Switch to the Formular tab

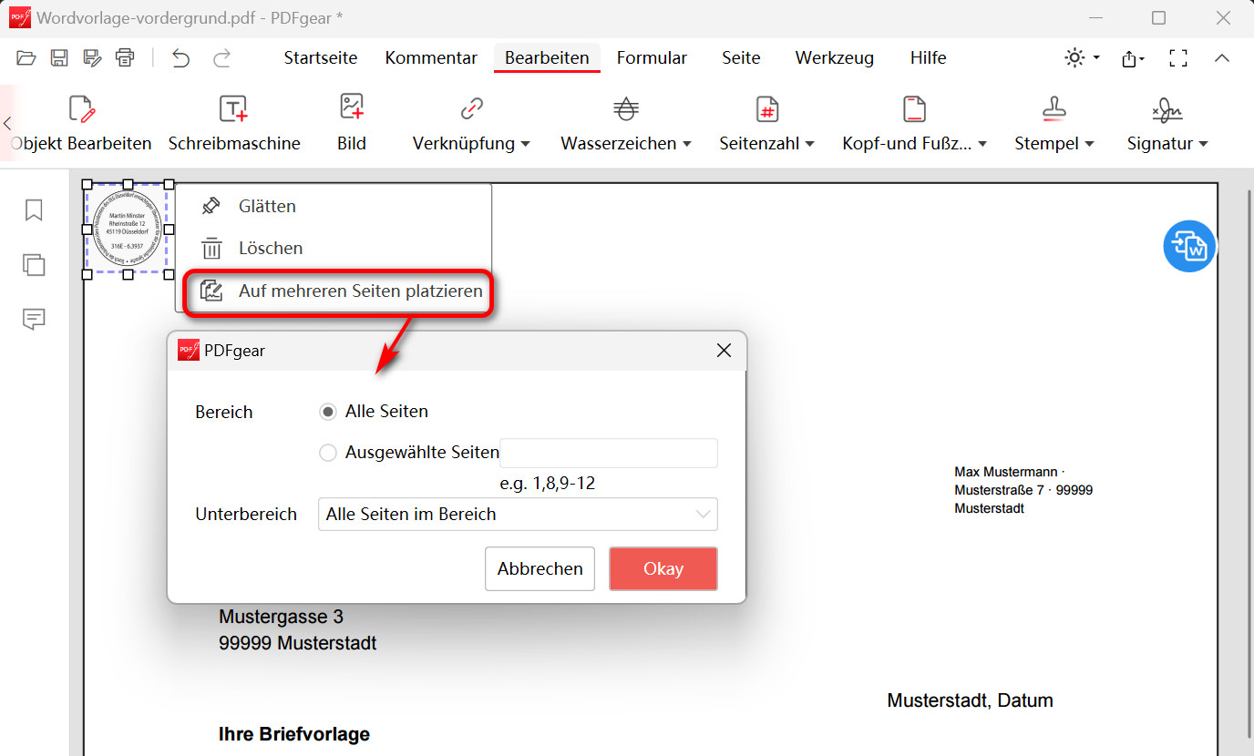[x=652, y=57]
